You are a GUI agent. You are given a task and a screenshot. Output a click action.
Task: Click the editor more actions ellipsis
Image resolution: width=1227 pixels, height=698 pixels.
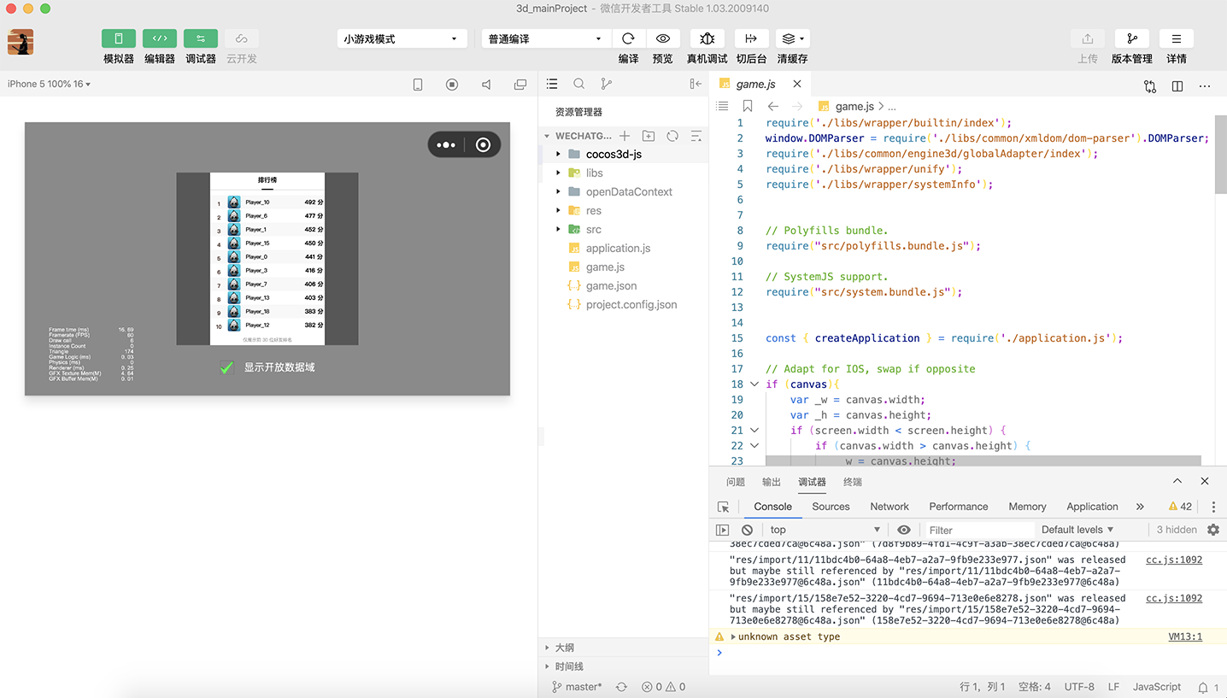coord(1205,86)
